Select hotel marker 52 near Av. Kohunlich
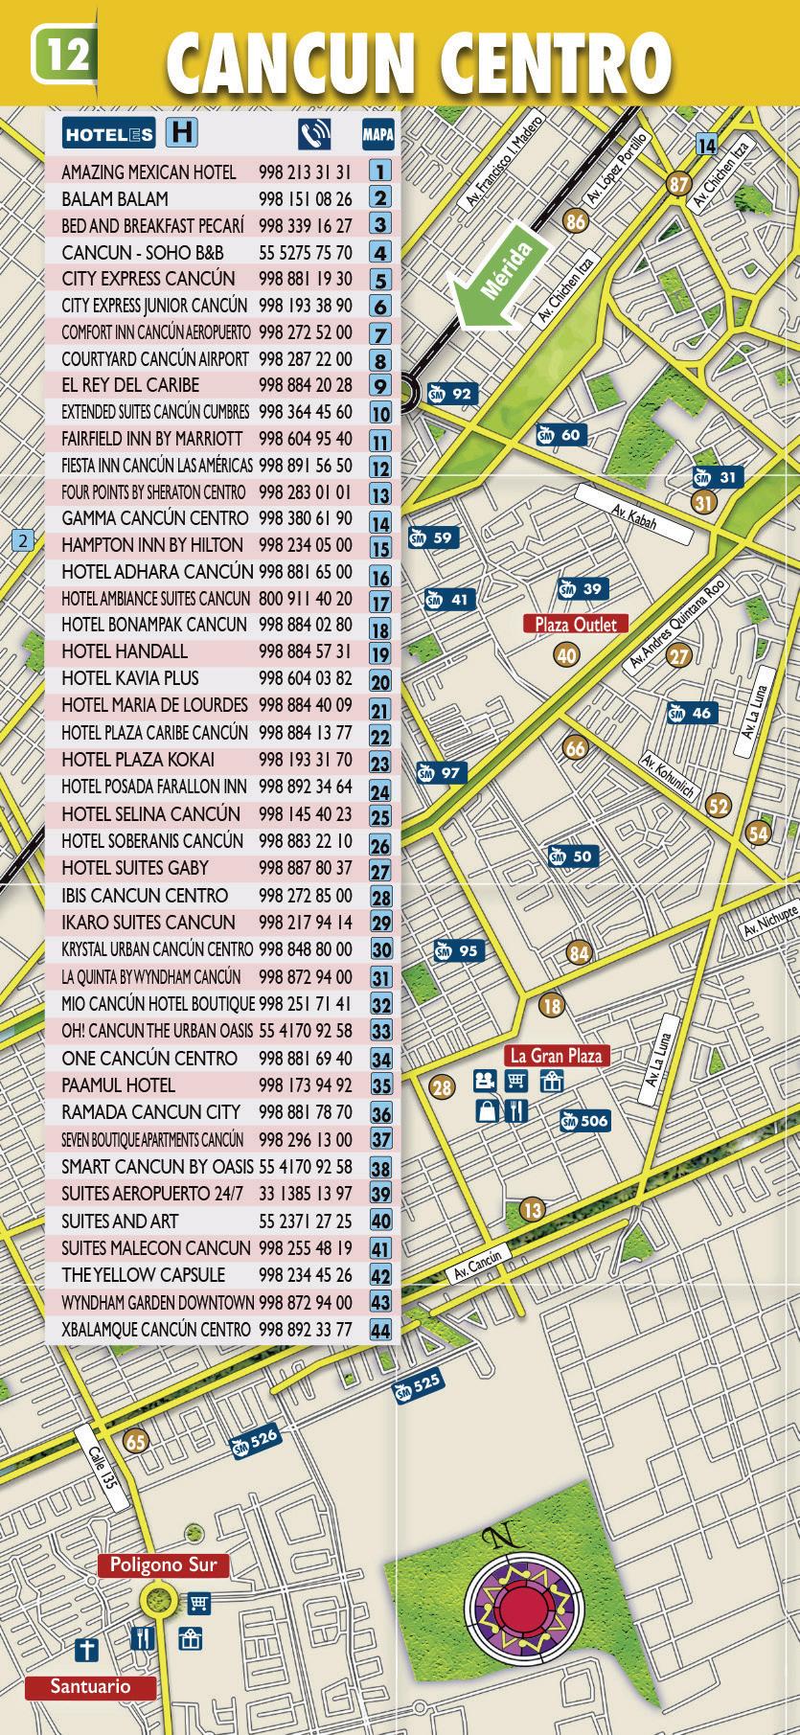The image size is (800, 1735). [719, 805]
